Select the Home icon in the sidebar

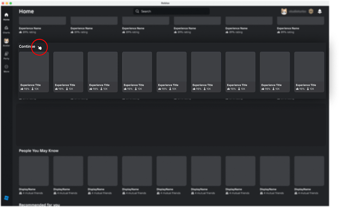6,15
